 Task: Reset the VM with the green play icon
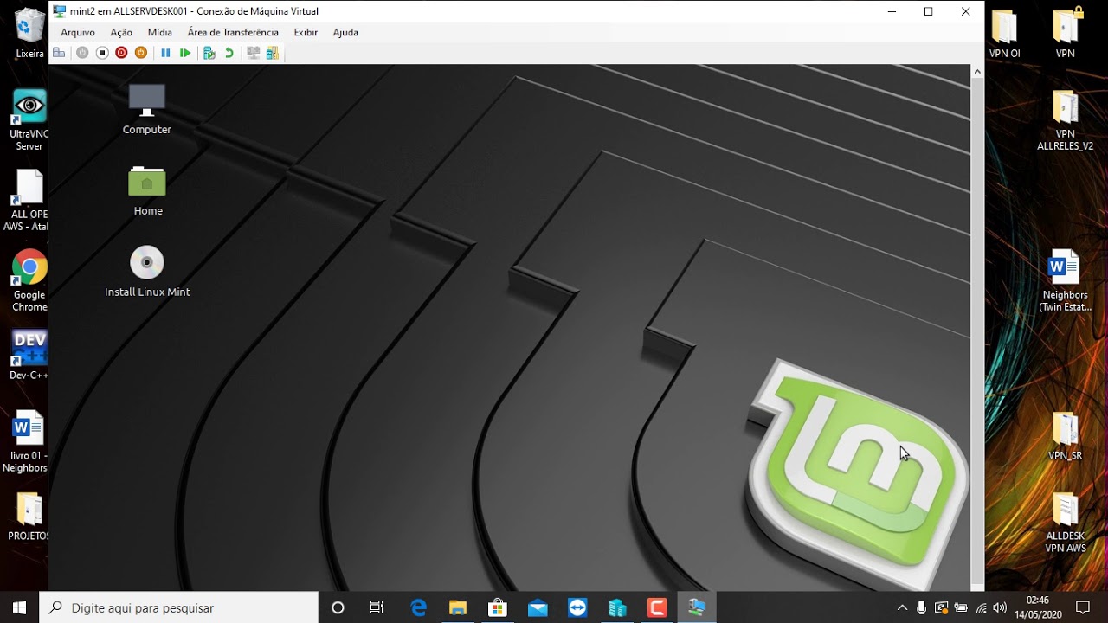pyautogui.click(x=185, y=53)
